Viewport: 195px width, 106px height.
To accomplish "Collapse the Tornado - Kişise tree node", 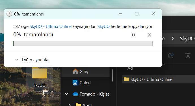I will tap(67, 94).
